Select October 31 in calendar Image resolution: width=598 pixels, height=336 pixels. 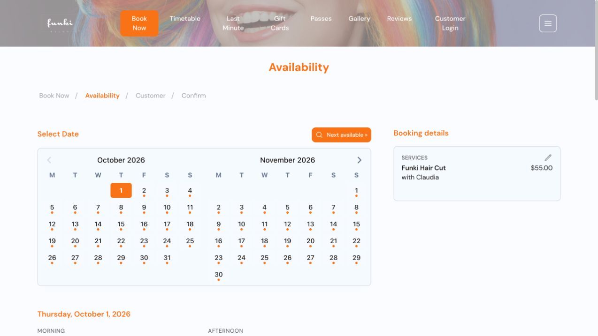tap(167, 258)
